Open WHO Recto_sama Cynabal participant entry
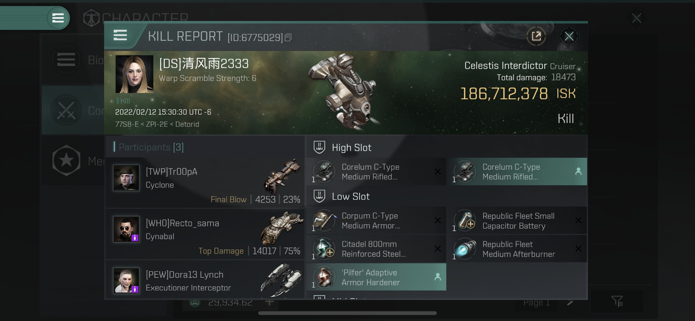The width and height of the screenshot is (695, 321). click(205, 234)
